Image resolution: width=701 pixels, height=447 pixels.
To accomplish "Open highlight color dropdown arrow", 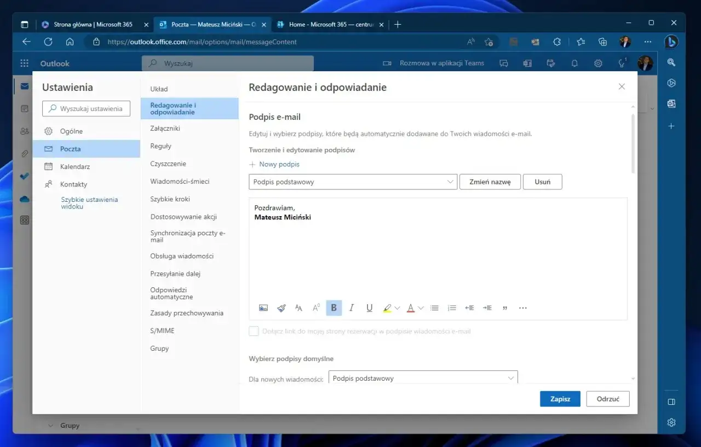I will click(397, 308).
